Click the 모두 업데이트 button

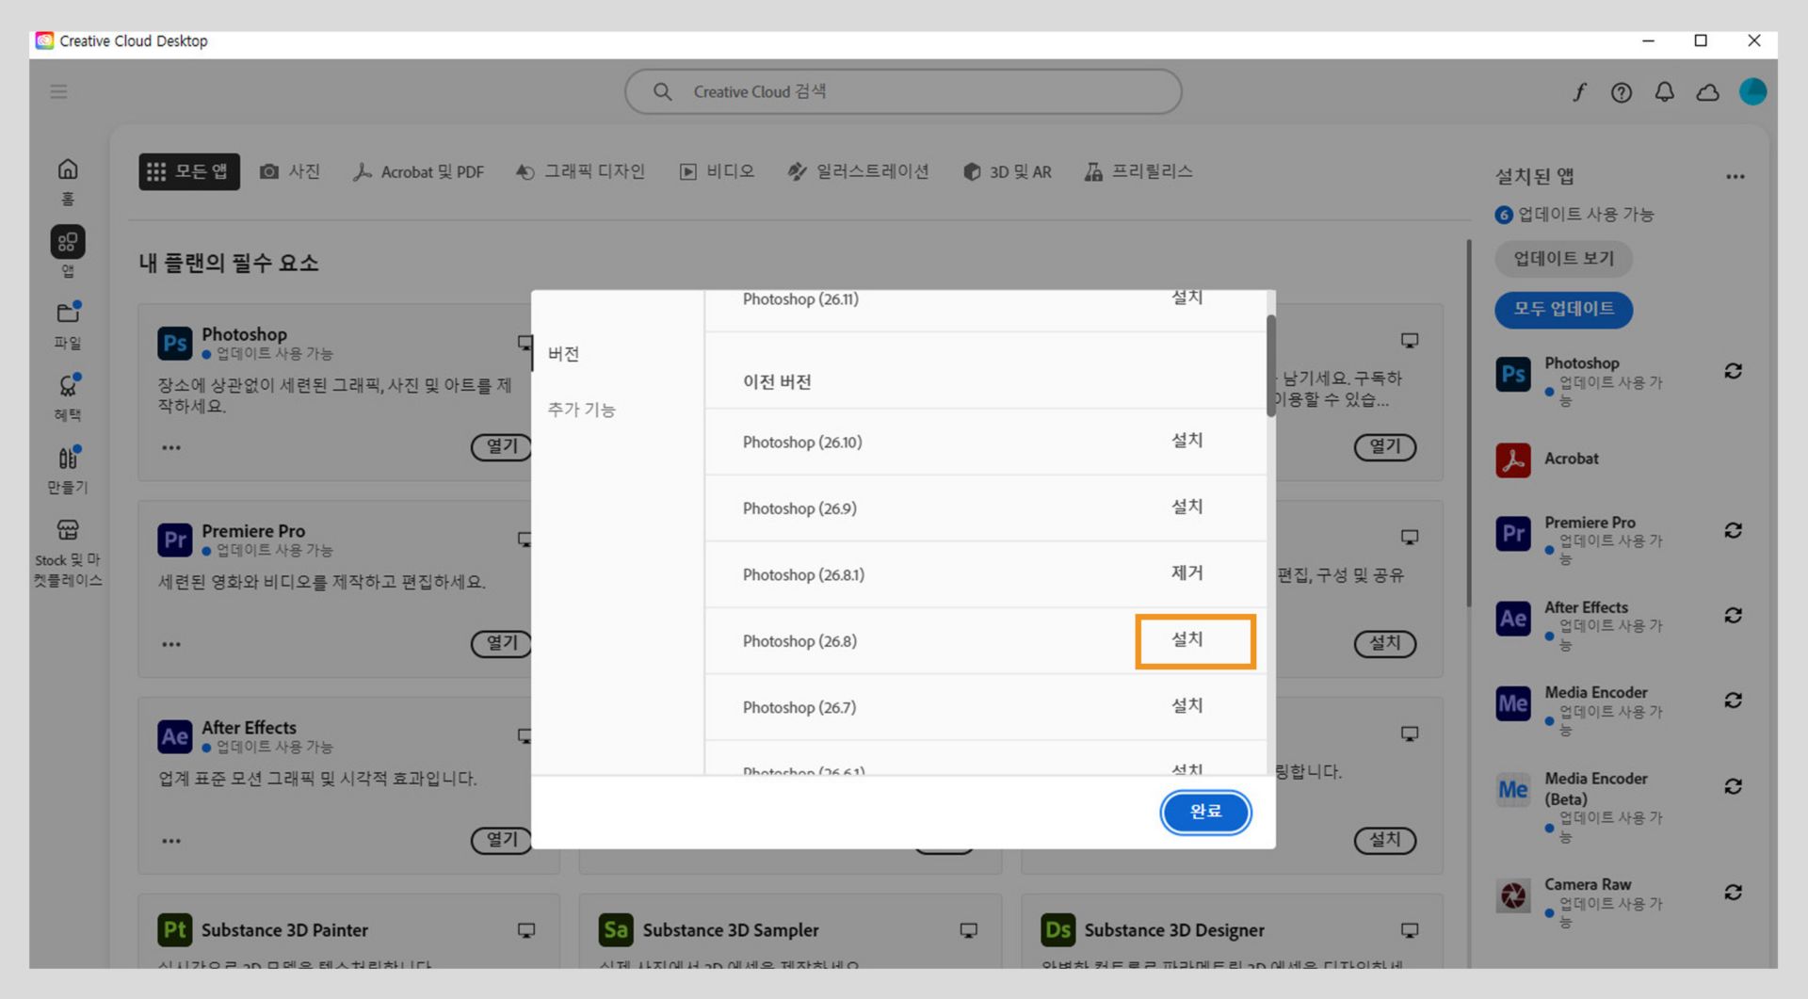[1563, 309]
